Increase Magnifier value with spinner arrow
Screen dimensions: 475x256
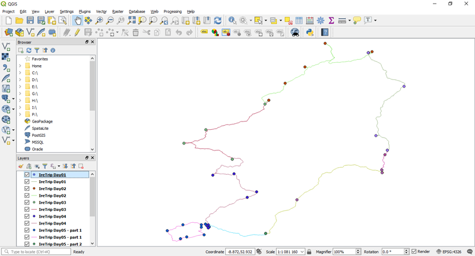coord(358,250)
